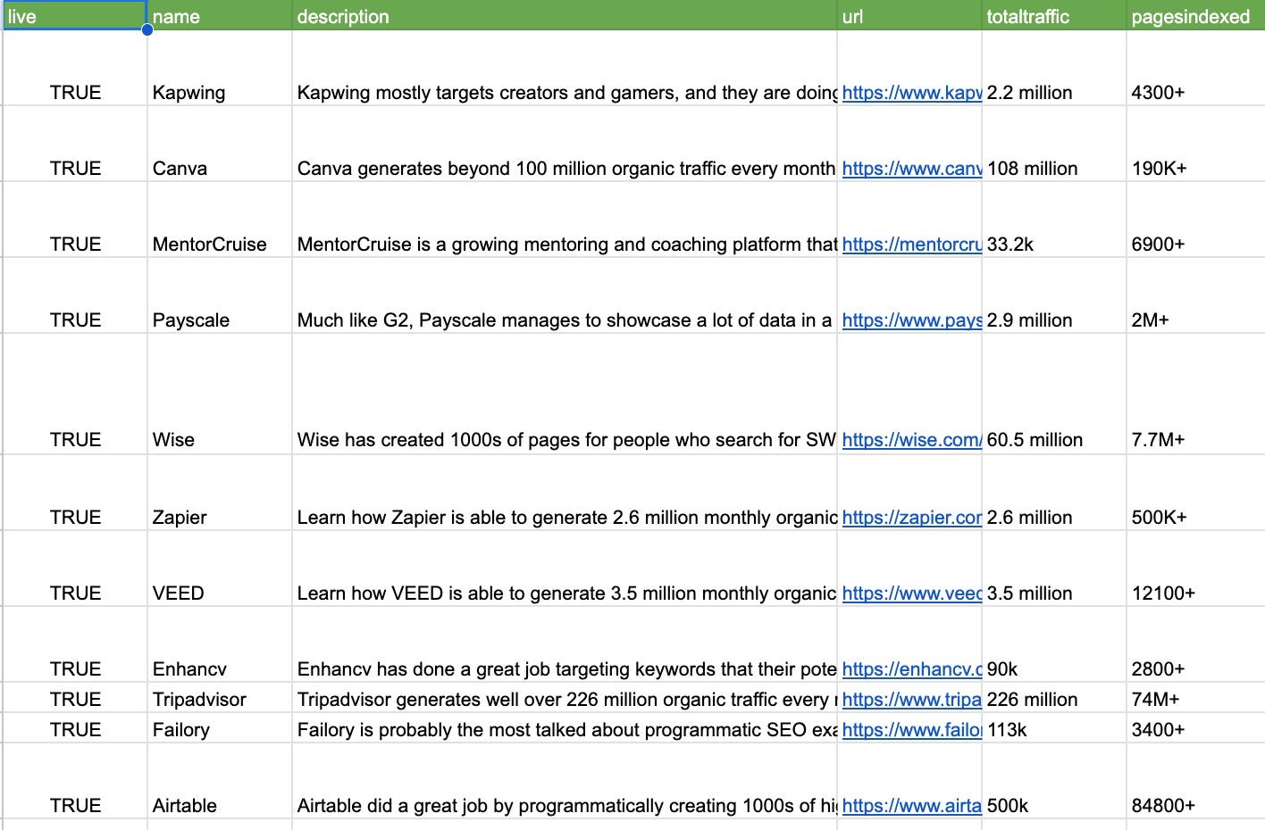Click the '3.5 million' traffic cell
The width and height of the screenshot is (1265, 830).
pyautogui.click(x=1054, y=569)
